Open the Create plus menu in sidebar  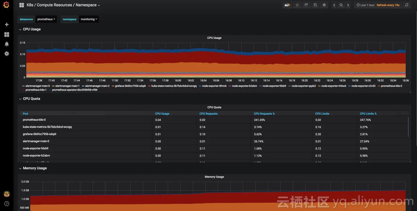7,25
